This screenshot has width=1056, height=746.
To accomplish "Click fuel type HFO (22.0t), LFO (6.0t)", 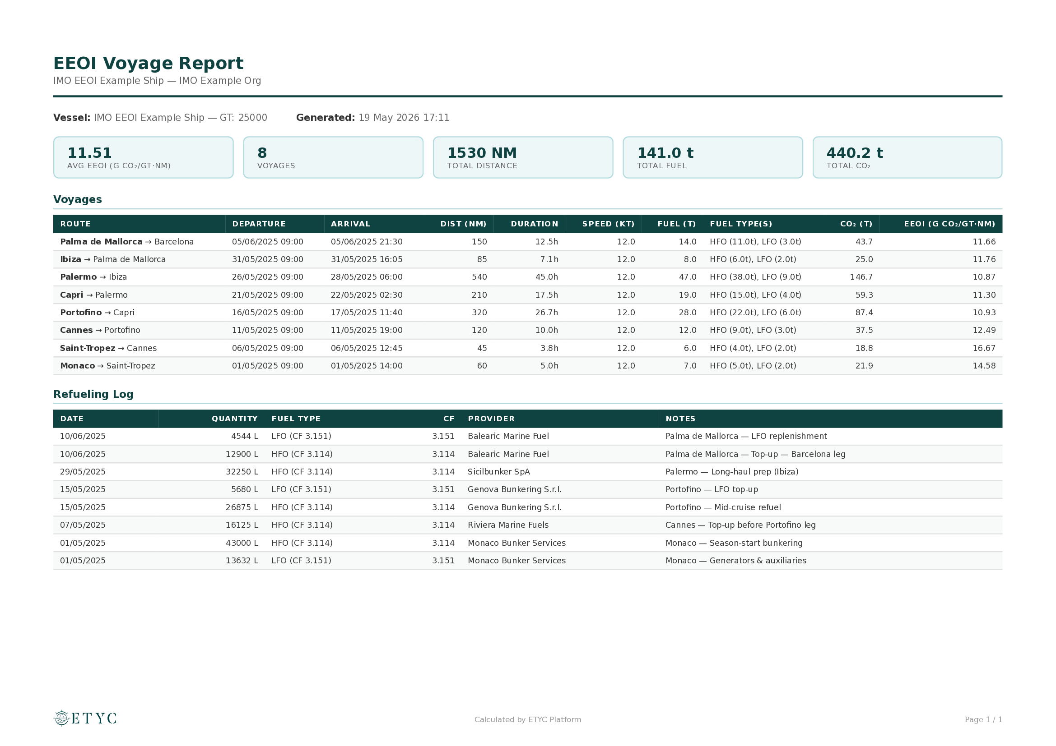I will pyautogui.click(x=755, y=313).
